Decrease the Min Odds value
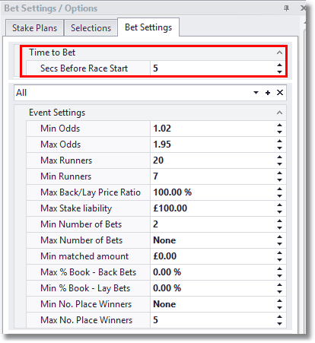The image size is (315, 343). 279,132
